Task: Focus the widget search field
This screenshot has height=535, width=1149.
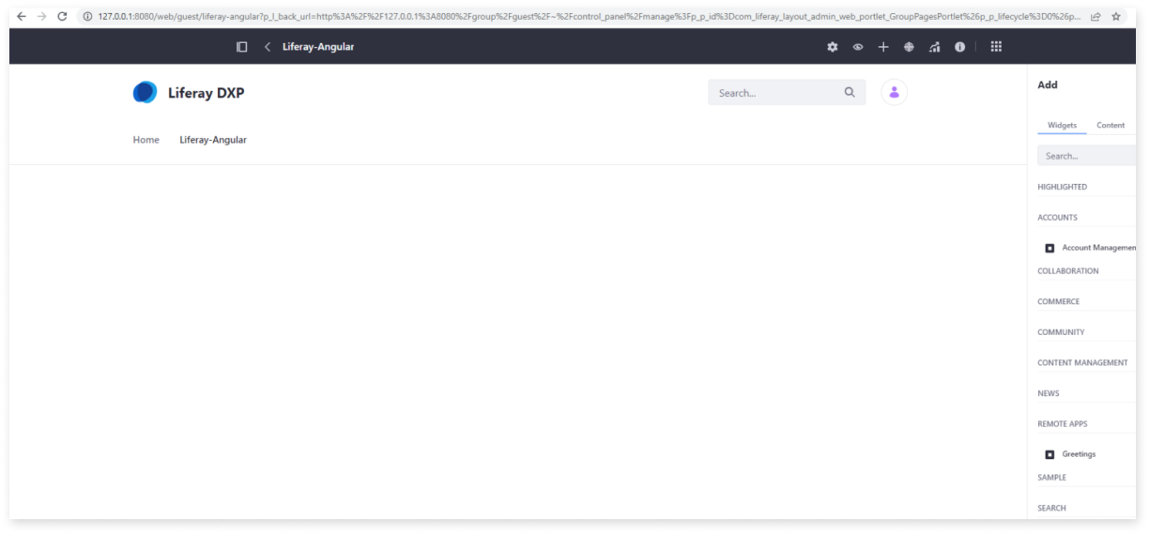Action: click(1087, 156)
